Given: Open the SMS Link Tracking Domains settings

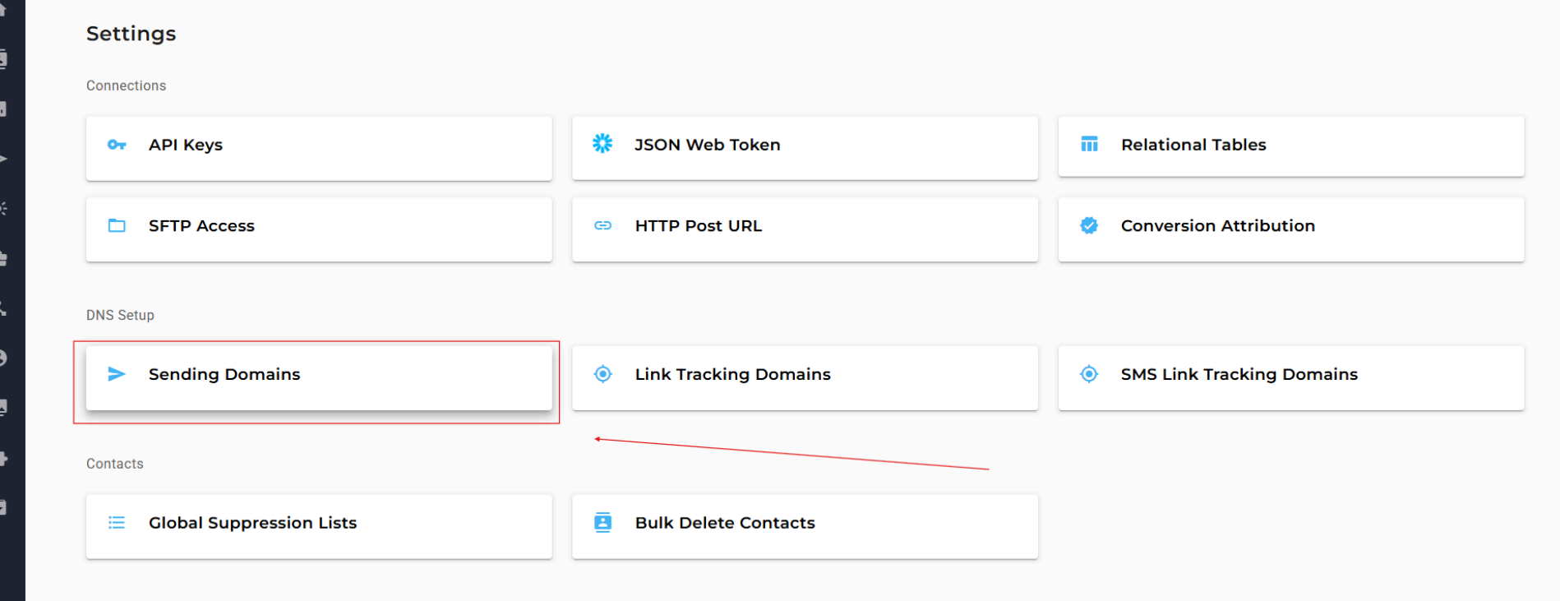Looking at the screenshot, I should (x=1290, y=377).
